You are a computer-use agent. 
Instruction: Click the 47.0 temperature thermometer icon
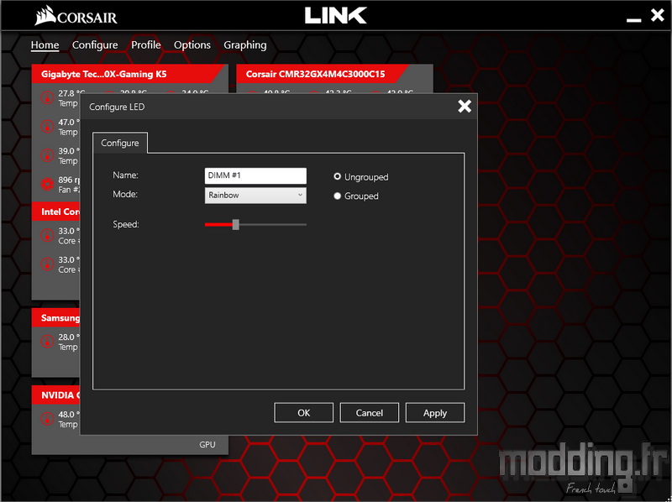[47, 127]
